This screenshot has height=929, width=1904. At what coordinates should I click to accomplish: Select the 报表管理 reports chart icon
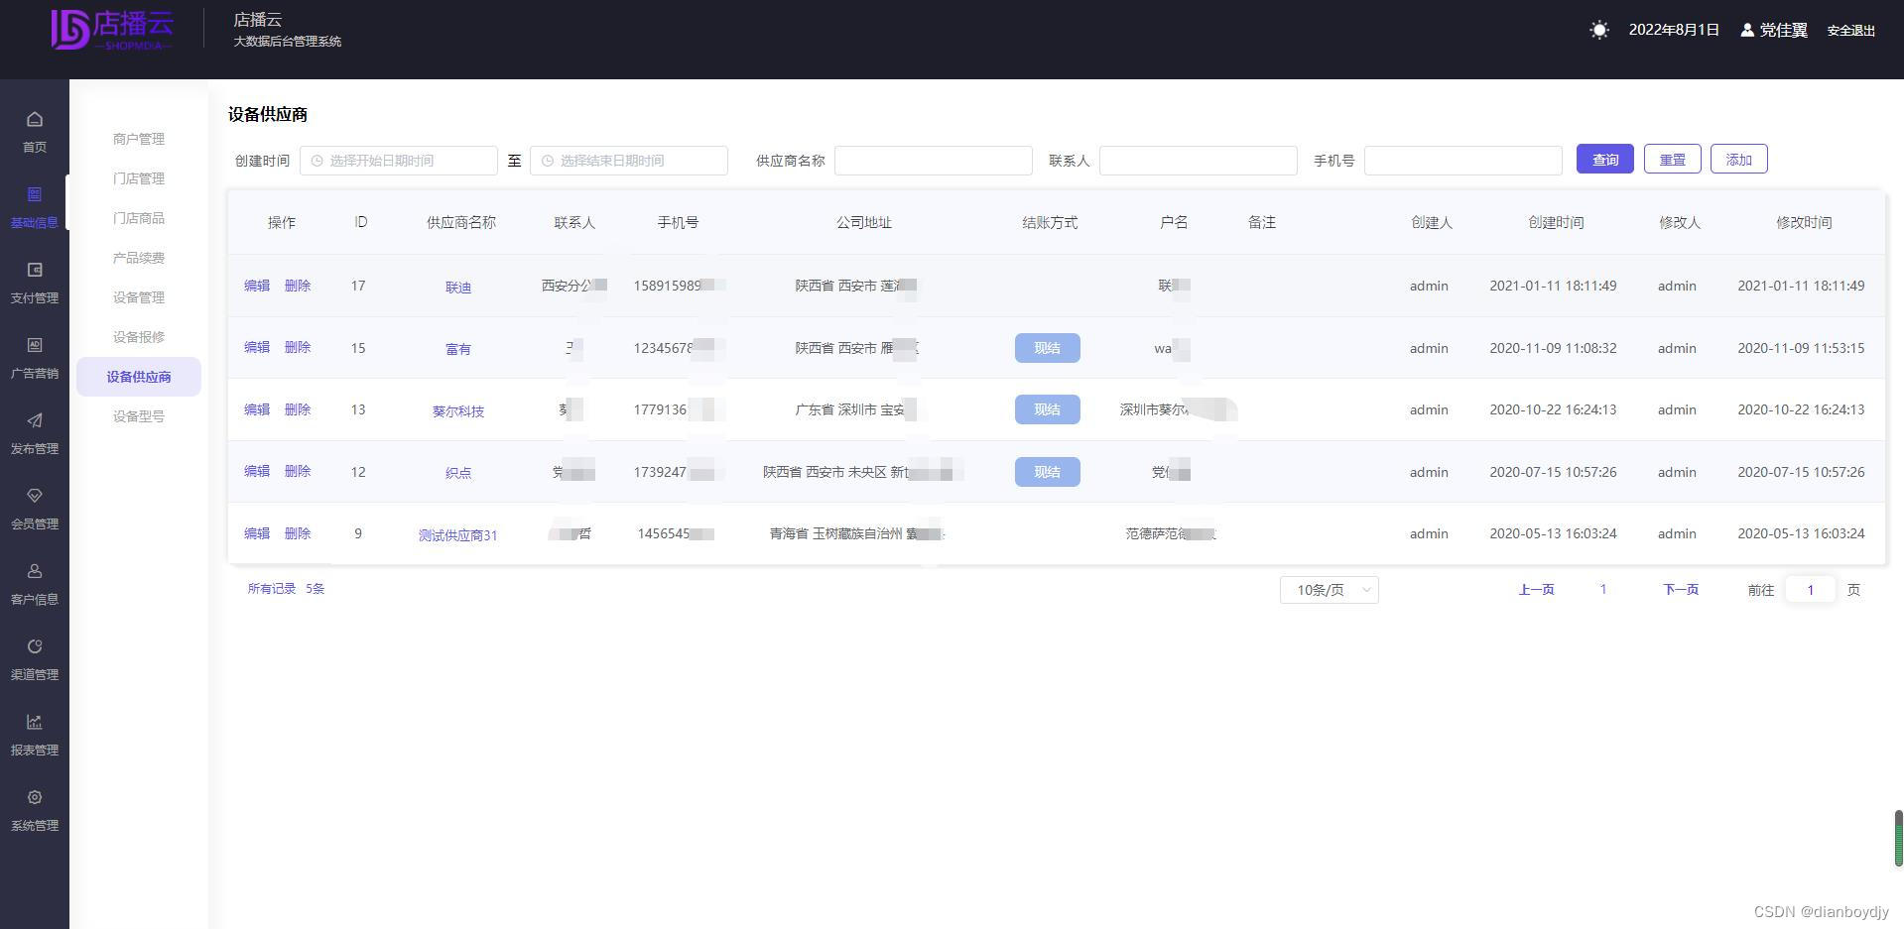pos(34,722)
